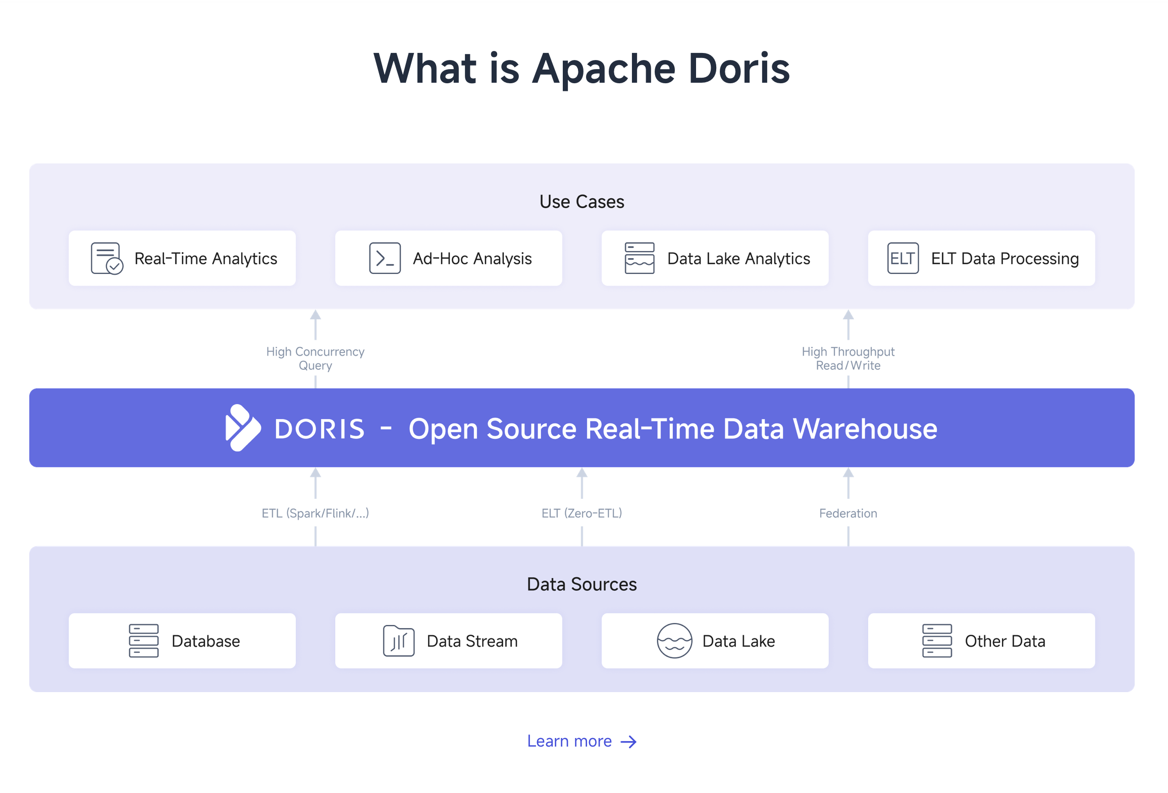Open the Learn more link
Image resolution: width=1168 pixels, height=793 pixels.
click(582, 742)
